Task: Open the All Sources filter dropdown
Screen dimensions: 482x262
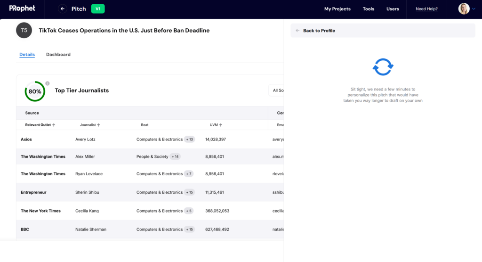Action: click(276, 90)
